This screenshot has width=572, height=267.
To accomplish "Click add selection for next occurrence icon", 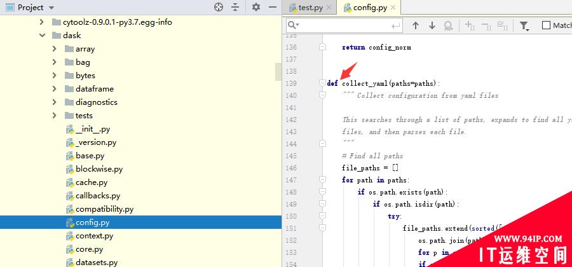I will click(470, 25).
